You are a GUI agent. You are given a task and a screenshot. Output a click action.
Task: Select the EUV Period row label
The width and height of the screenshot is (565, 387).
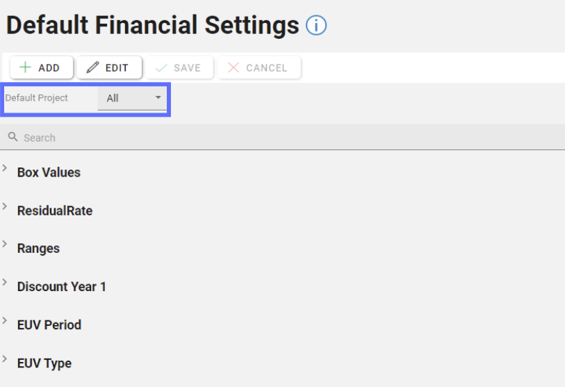click(x=49, y=324)
